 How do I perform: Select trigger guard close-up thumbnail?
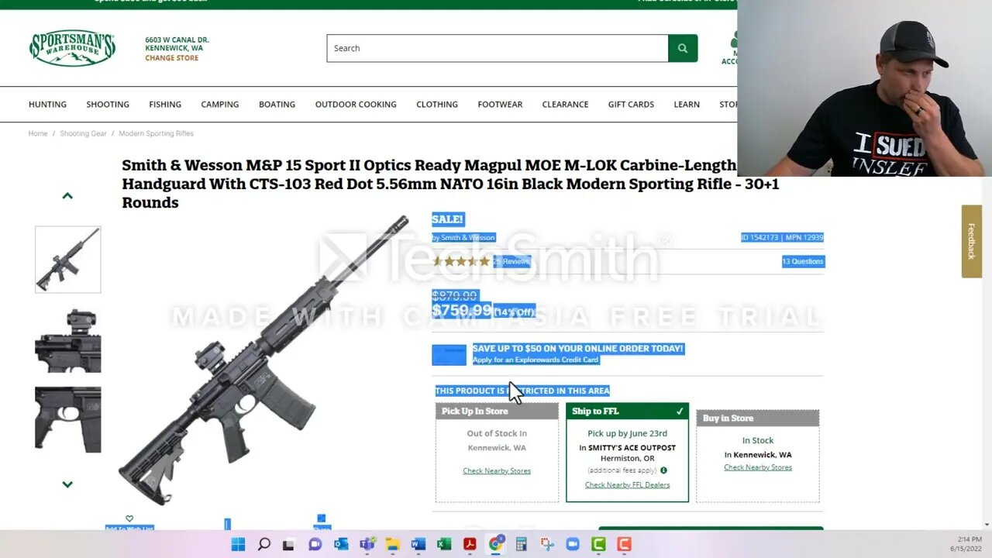coord(67,419)
